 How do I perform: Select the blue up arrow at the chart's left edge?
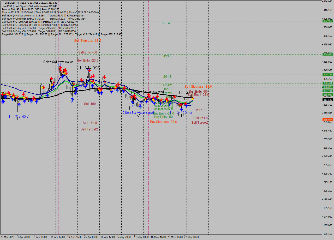3,102
